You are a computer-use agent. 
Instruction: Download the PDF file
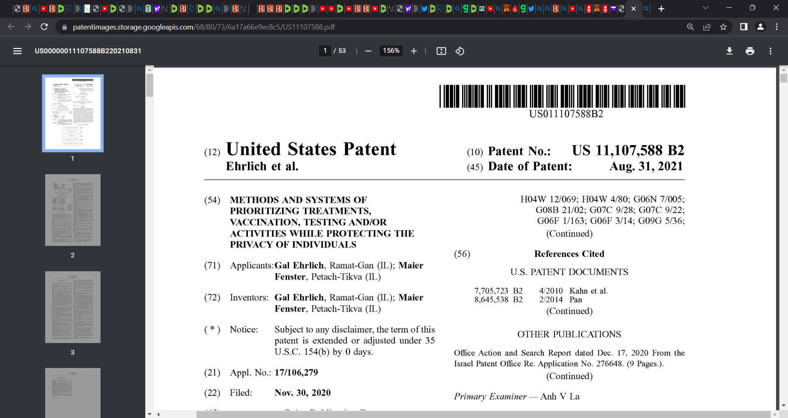(x=729, y=51)
